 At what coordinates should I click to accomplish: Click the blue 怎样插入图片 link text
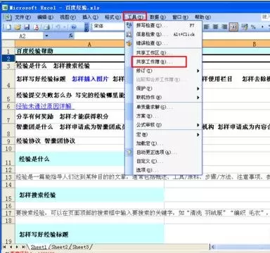[x=90, y=79]
